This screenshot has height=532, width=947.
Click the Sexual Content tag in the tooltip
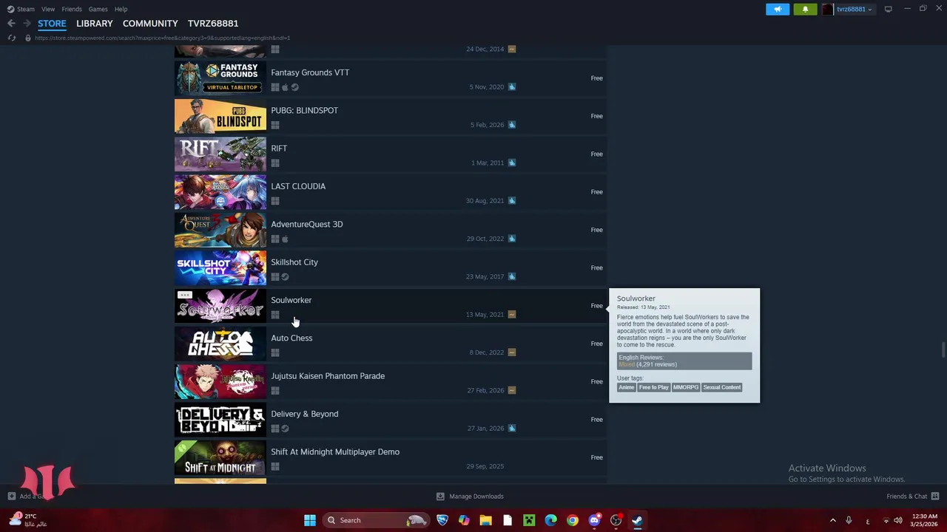click(x=722, y=387)
